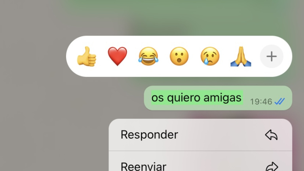
Task: Pick the crying face emoji reaction
Action: 210,57
